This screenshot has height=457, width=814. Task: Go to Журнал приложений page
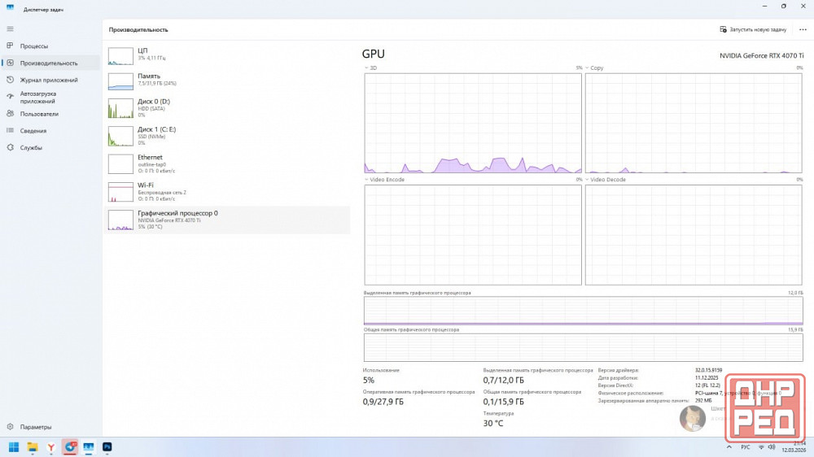point(49,80)
